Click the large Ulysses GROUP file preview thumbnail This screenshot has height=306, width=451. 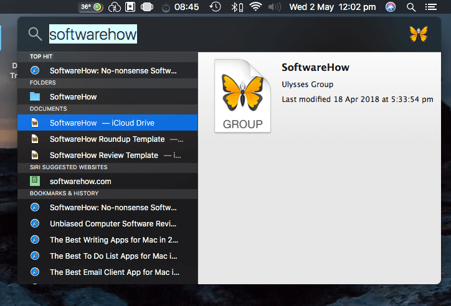[242, 96]
